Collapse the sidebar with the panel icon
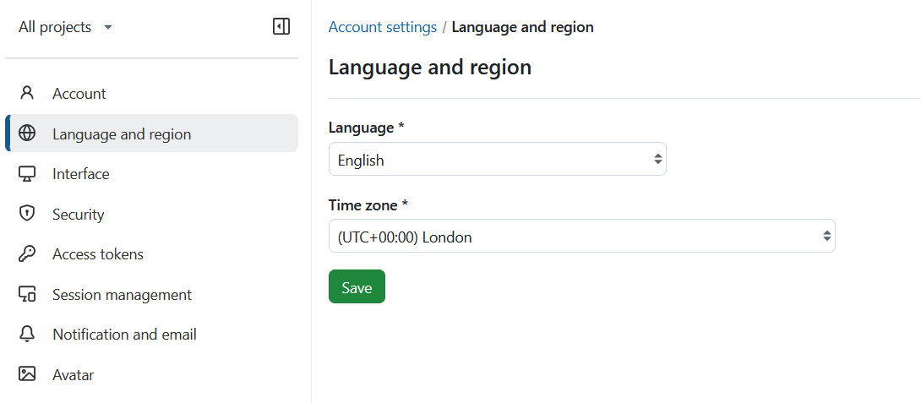This screenshot has height=403, width=921. (x=281, y=26)
